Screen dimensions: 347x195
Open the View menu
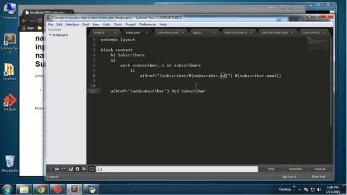pyautogui.click(x=96, y=24)
